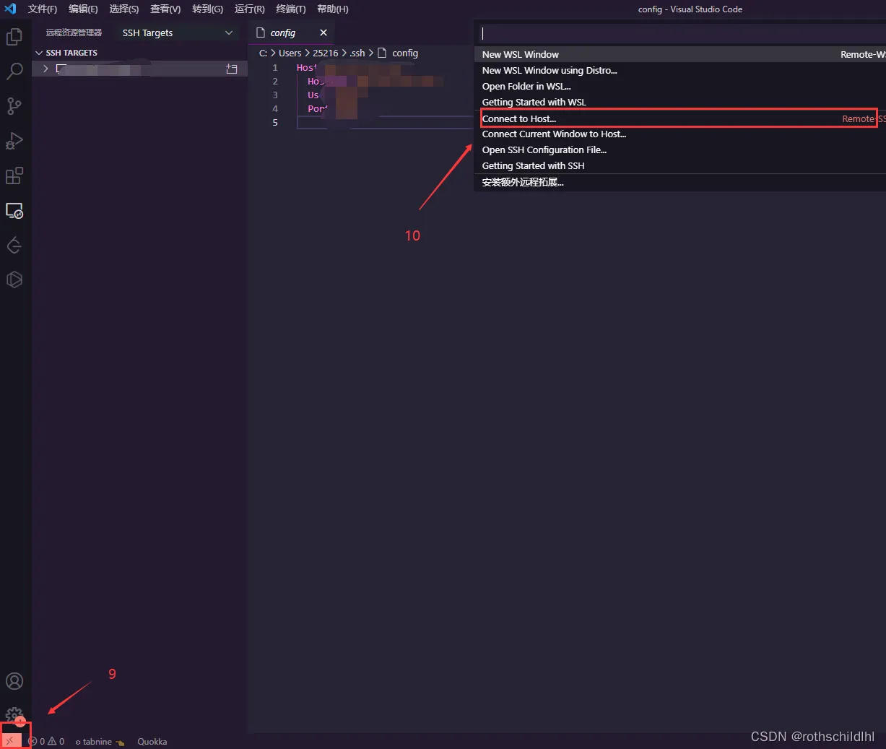Open the Extensions view

click(14, 176)
